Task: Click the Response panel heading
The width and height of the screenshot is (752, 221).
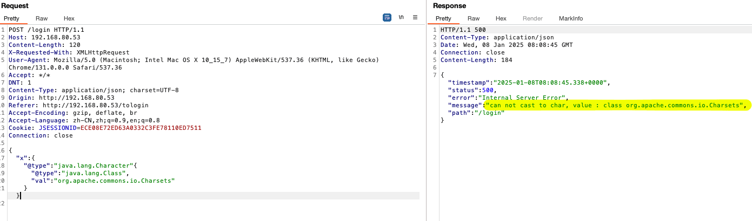Action: click(x=448, y=5)
